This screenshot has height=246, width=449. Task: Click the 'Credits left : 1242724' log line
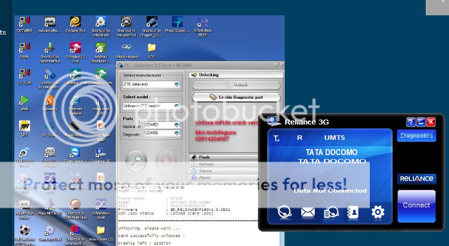[144, 243]
